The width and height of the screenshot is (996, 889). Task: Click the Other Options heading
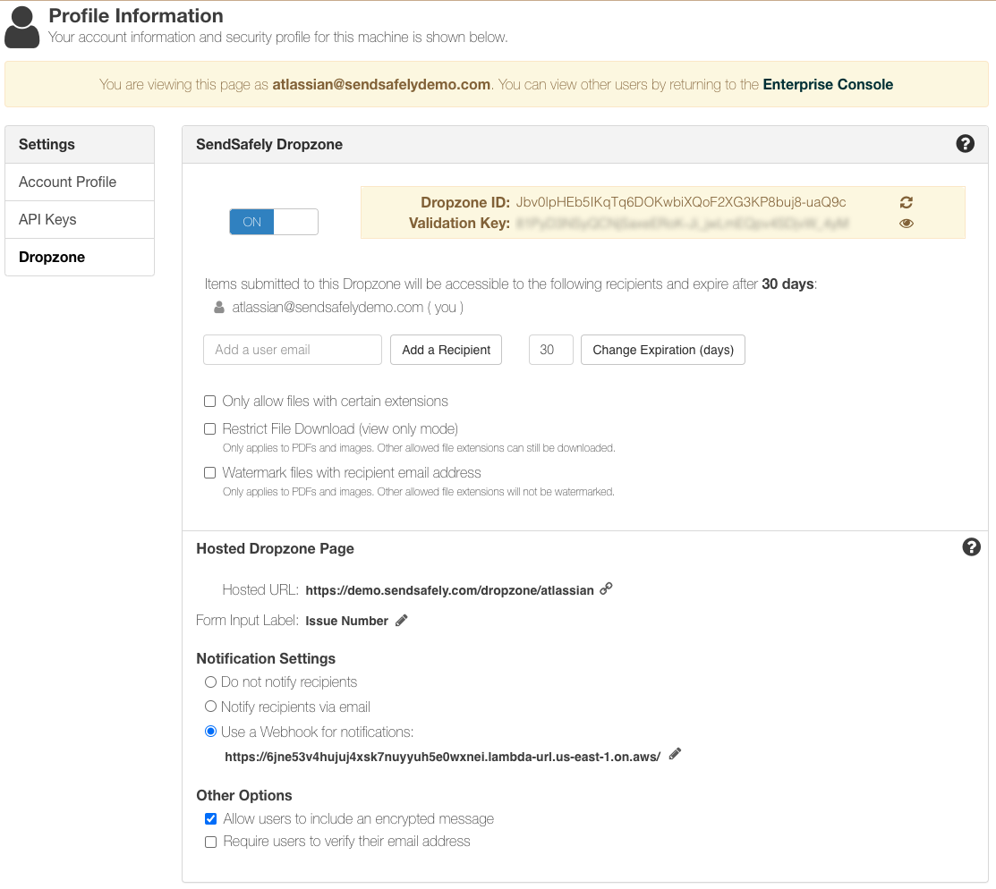(x=244, y=796)
